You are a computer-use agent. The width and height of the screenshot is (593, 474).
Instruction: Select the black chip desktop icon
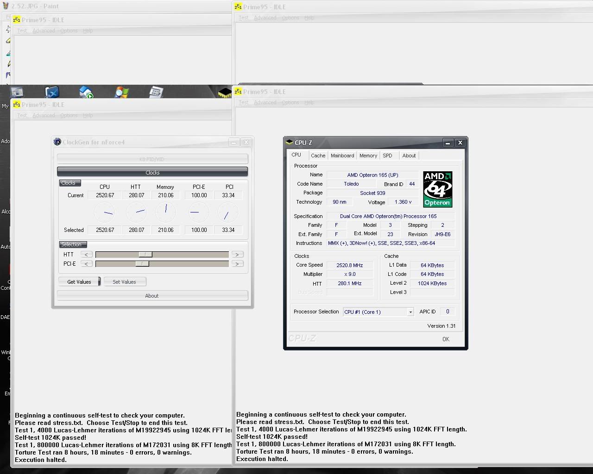(x=225, y=93)
